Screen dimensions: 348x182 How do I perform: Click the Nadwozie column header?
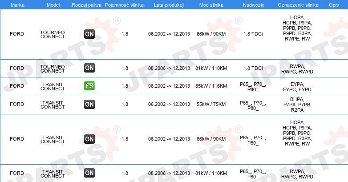pos(254,5)
